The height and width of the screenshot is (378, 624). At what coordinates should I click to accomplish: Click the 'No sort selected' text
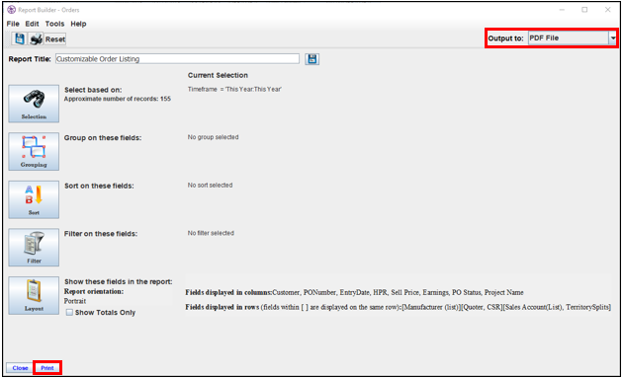210,185
